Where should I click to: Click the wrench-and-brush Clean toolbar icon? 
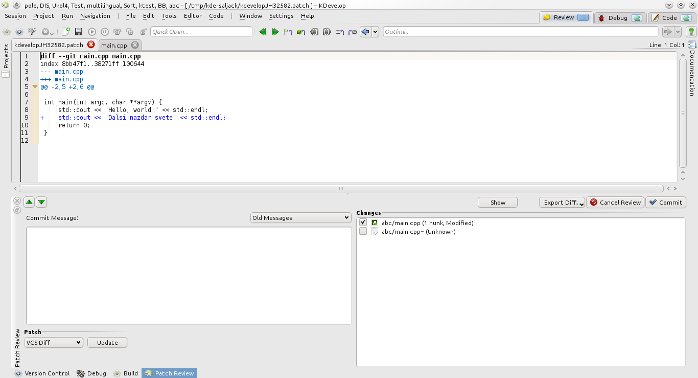click(x=32, y=32)
